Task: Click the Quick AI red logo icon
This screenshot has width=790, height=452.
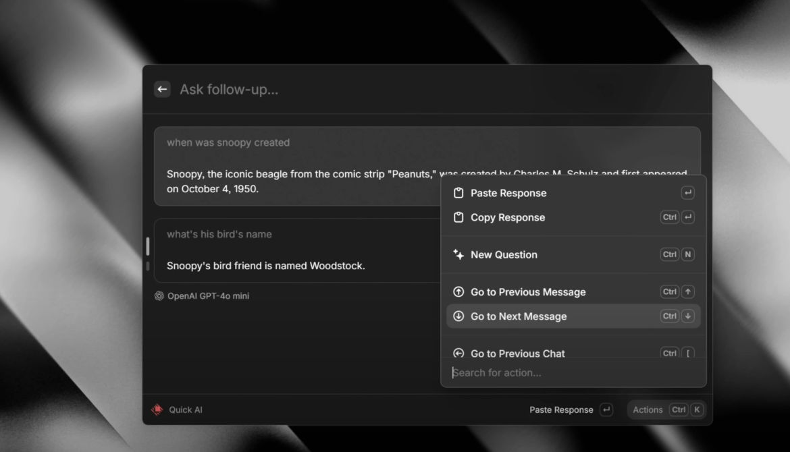Action: click(157, 409)
